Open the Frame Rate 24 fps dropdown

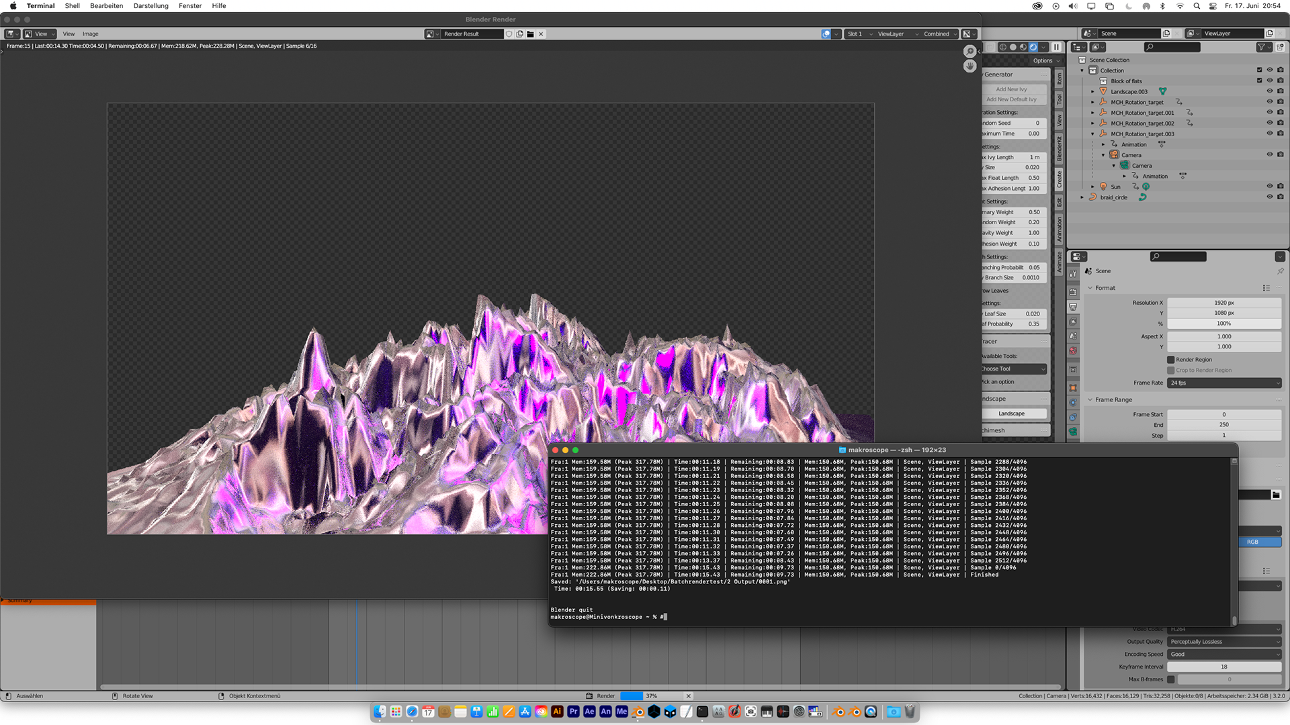[1224, 383]
